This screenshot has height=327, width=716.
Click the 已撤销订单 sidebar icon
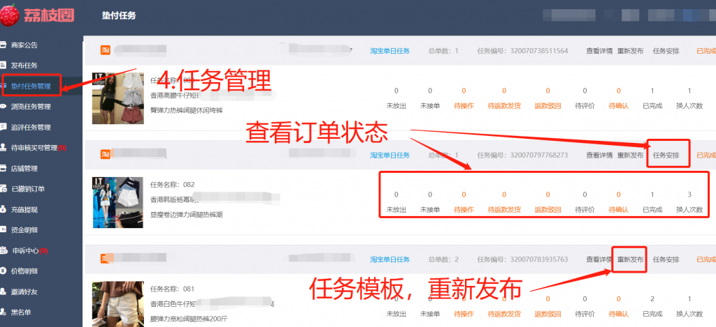pos(3,188)
